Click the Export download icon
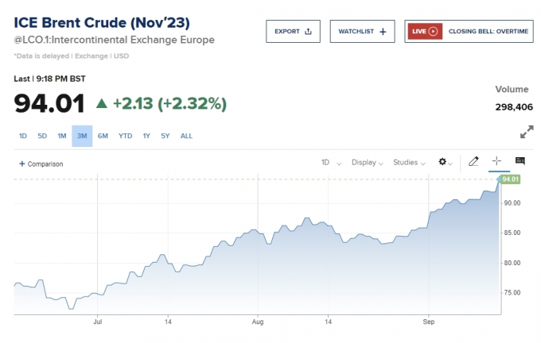Image resolution: width=541 pixels, height=343 pixels. pos(308,32)
